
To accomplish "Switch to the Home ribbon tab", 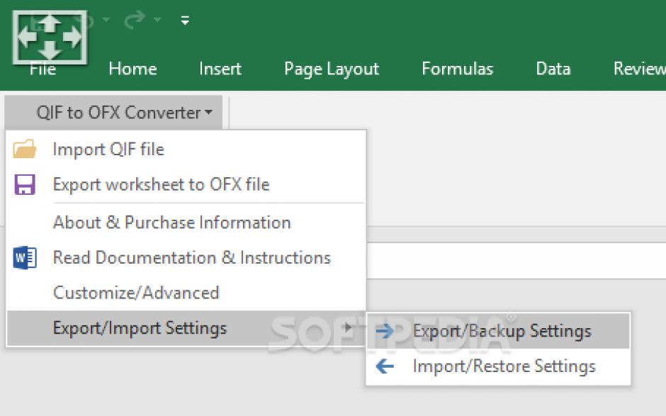I will (x=132, y=69).
